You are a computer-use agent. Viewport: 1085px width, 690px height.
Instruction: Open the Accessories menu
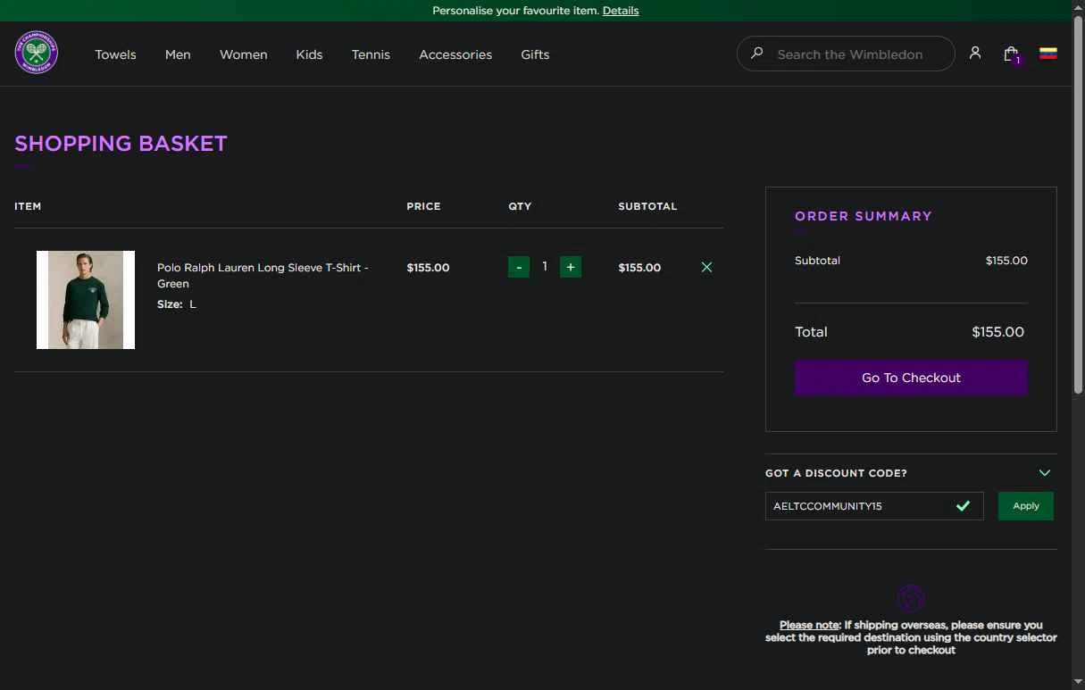tap(455, 54)
